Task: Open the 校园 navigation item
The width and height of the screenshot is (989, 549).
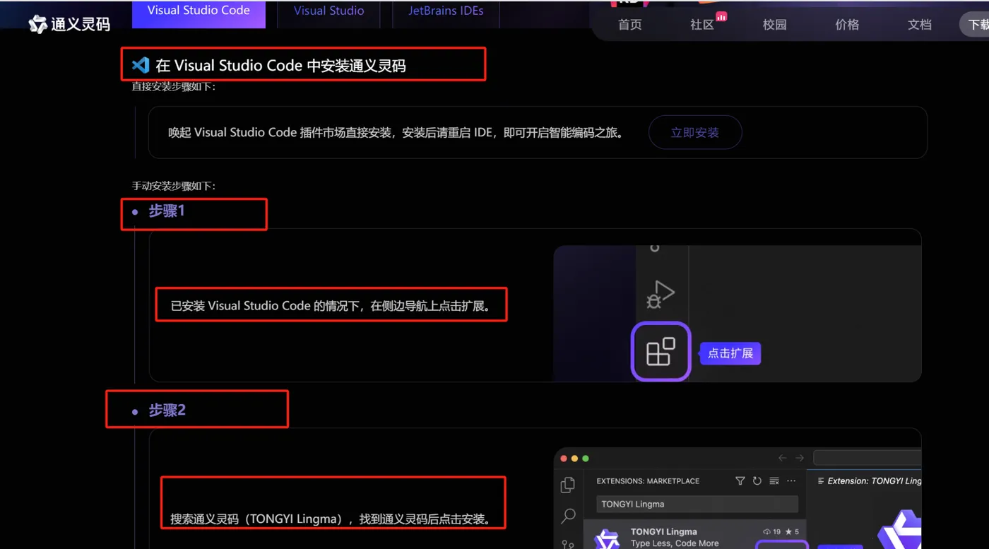Action: pos(775,25)
